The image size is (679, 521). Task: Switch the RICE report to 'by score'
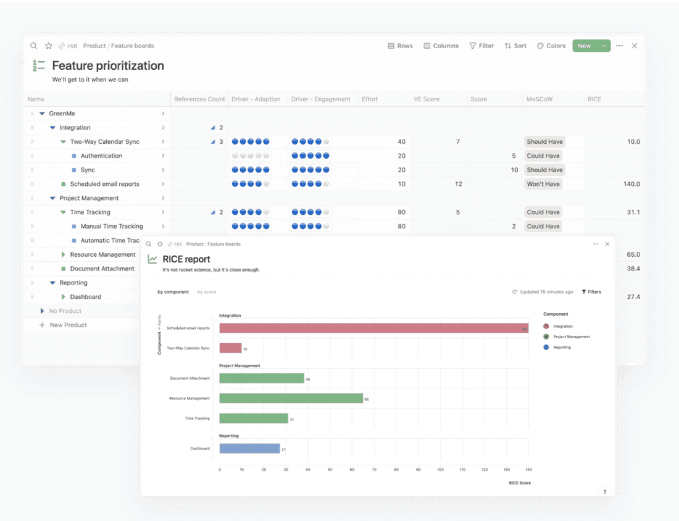pyautogui.click(x=206, y=291)
